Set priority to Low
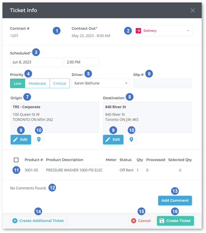The image size is (206, 233). point(18,83)
